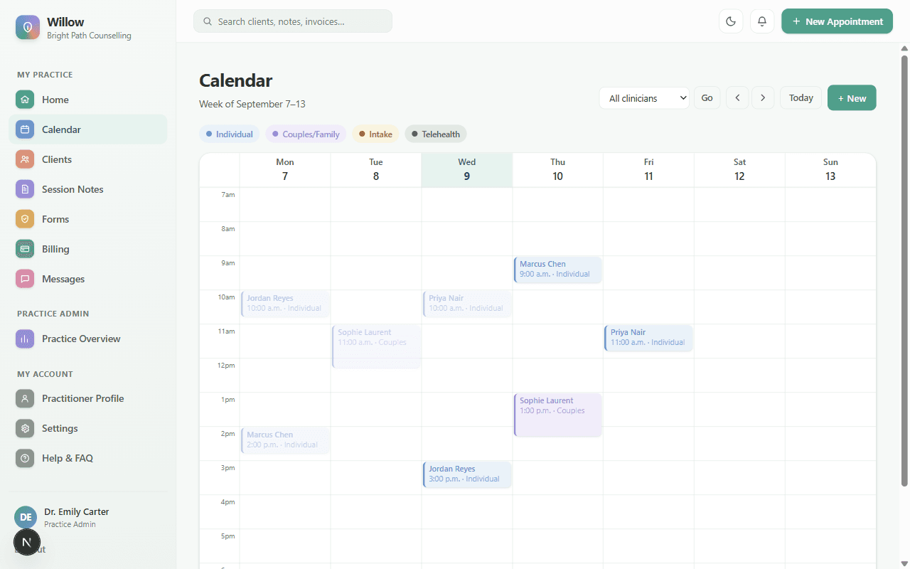The image size is (910, 569).
Task: Open Help & FAQ question icon
Action: 25,458
